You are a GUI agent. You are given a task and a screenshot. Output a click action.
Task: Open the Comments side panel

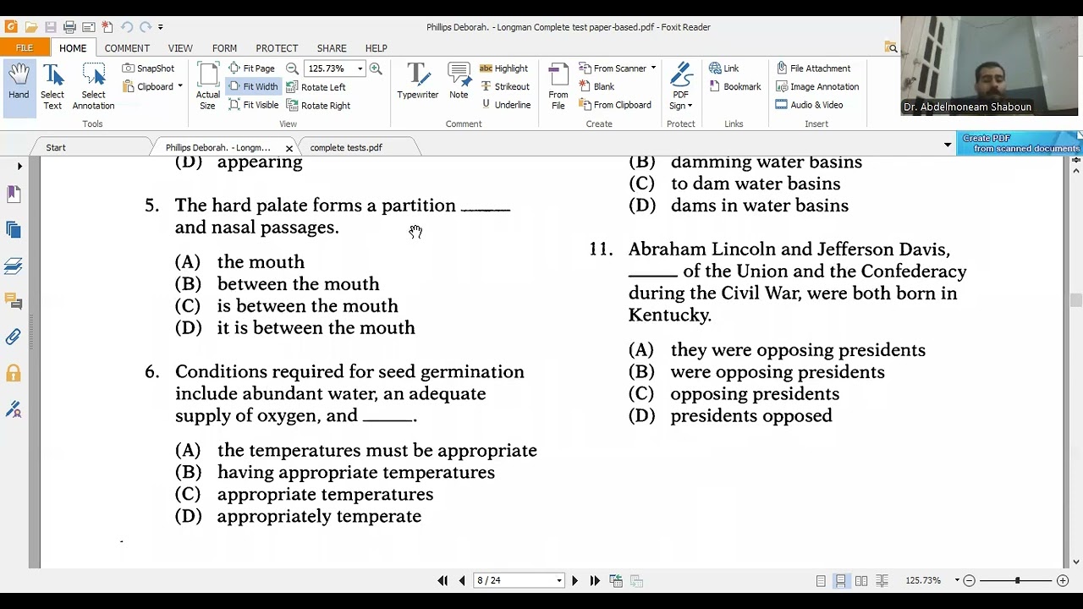[x=14, y=301]
